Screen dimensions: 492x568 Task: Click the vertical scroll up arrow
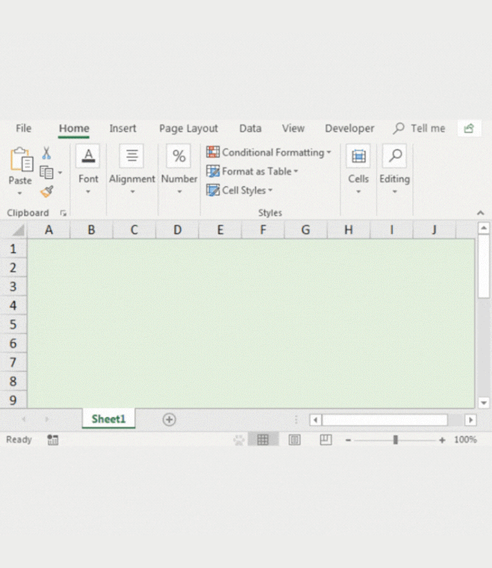coord(484,228)
